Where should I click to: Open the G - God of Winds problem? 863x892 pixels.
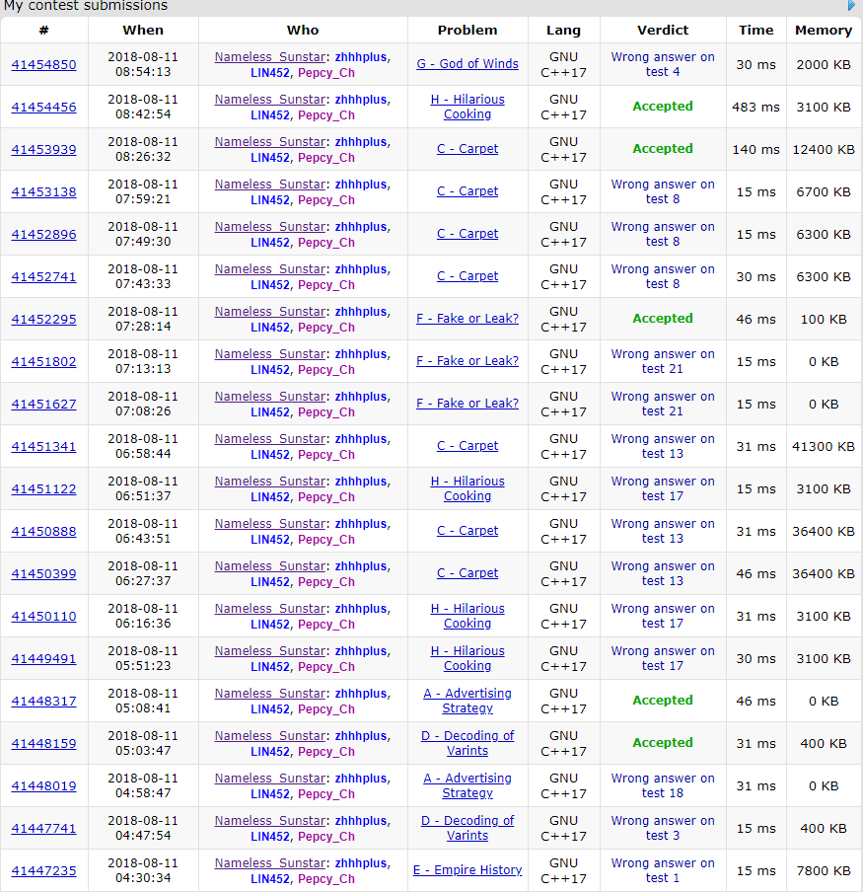tap(467, 64)
